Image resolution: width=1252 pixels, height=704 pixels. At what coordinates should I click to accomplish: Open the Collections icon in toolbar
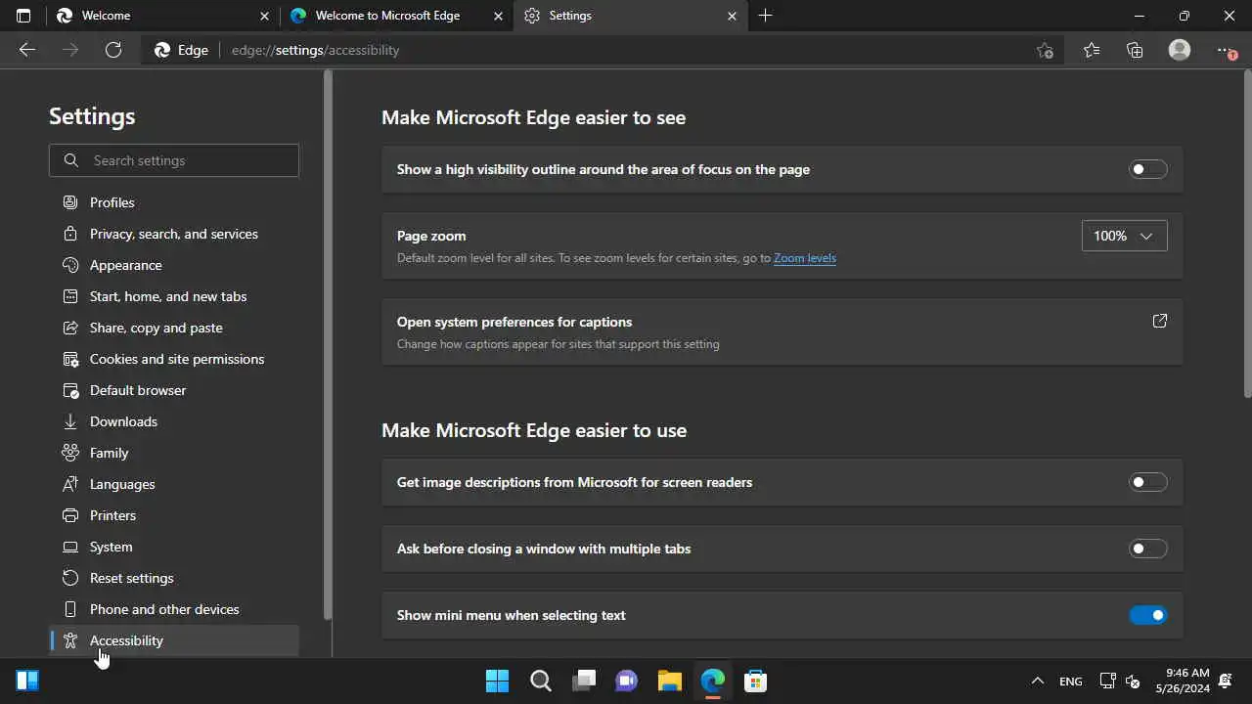[1135, 50]
